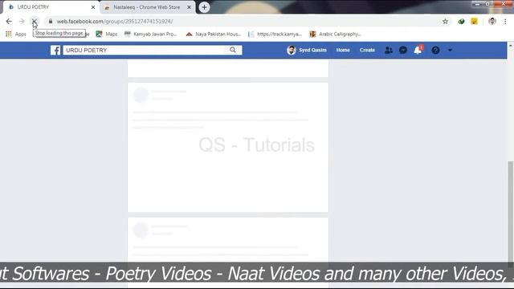This screenshot has width=514, height=289.
Task: Open a new browser tab
Action: (204, 7)
